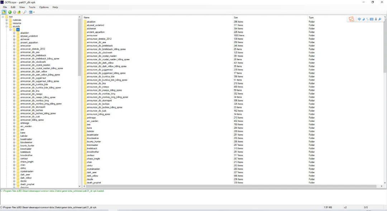Viewport: 387px width, 211px height.
Task: Click the '1.91 MB' status bar entry
Action: tap(328, 207)
